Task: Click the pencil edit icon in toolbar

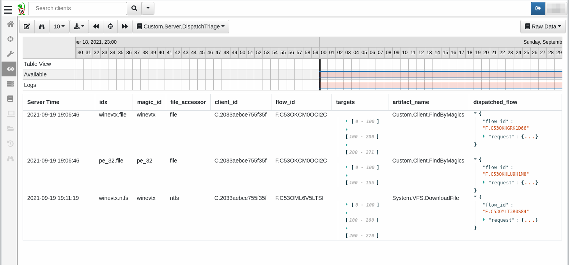Action: pos(27,26)
